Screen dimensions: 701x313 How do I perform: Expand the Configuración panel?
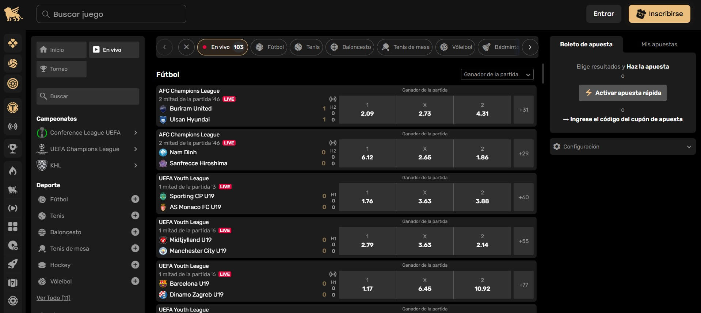(x=622, y=147)
